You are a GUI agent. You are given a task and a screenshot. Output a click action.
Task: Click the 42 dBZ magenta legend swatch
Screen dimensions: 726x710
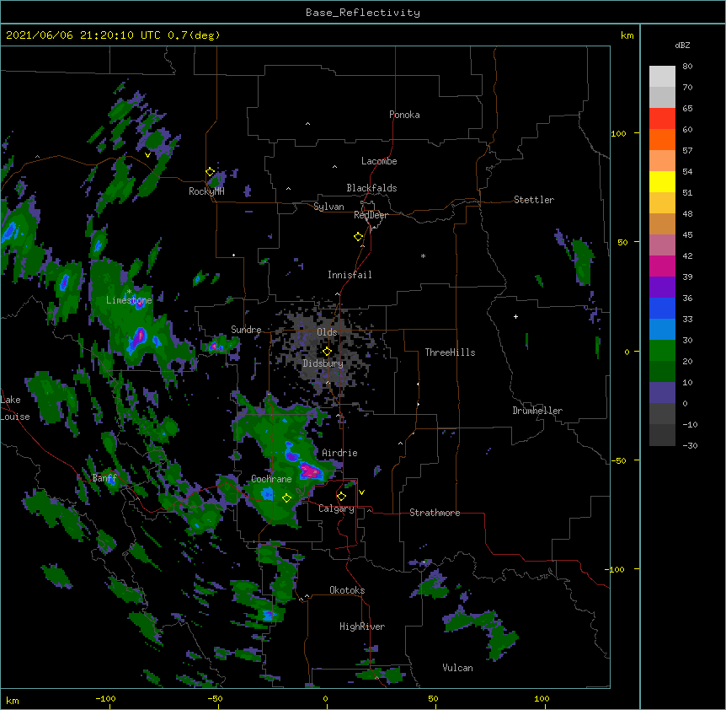[x=662, y=266]
